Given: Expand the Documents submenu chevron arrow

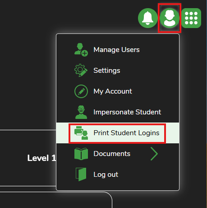Looking at the screenshot, I should [154, 154].
